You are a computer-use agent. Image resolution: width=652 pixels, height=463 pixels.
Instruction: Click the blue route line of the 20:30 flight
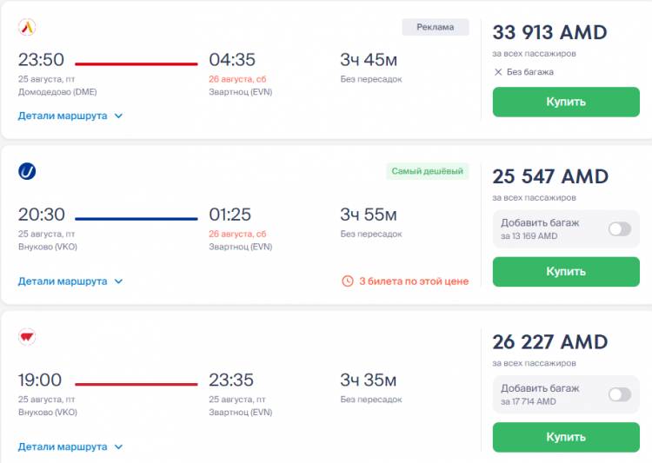click(x=136, y=219)
